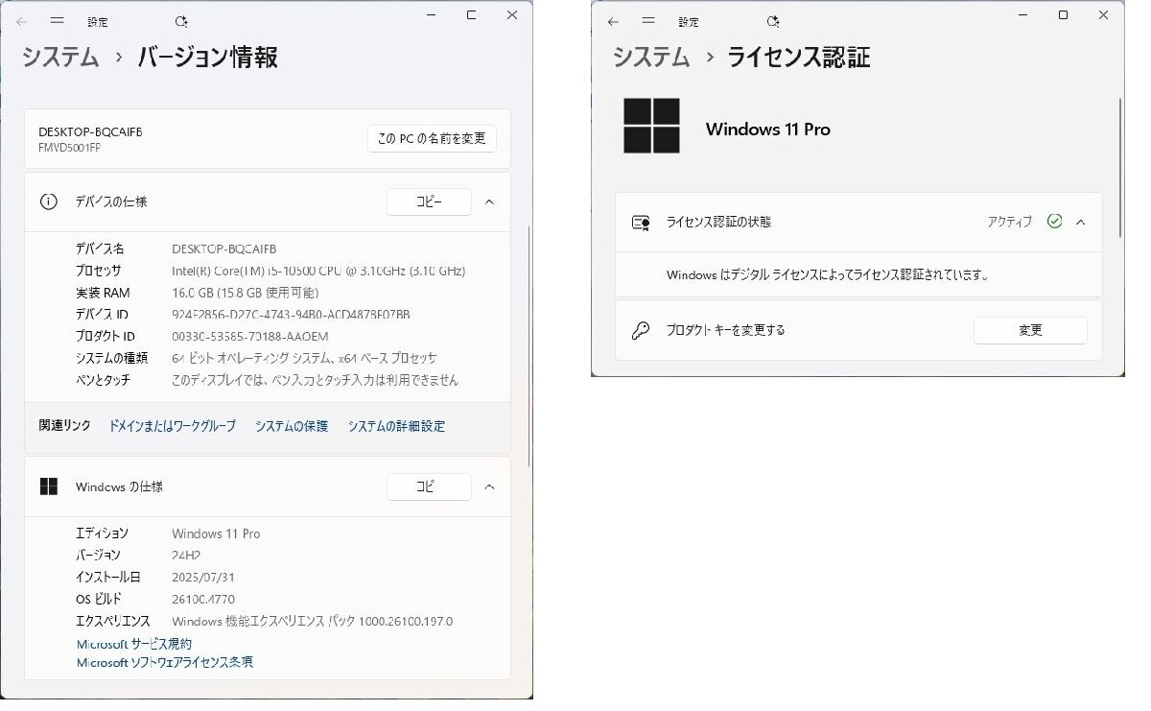
Task: Collapse the デバイスの仕様 section chevron
Action: (489, 201)
